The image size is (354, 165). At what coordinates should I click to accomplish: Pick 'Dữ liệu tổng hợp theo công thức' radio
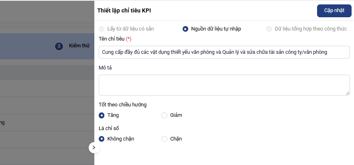(269, 29)
